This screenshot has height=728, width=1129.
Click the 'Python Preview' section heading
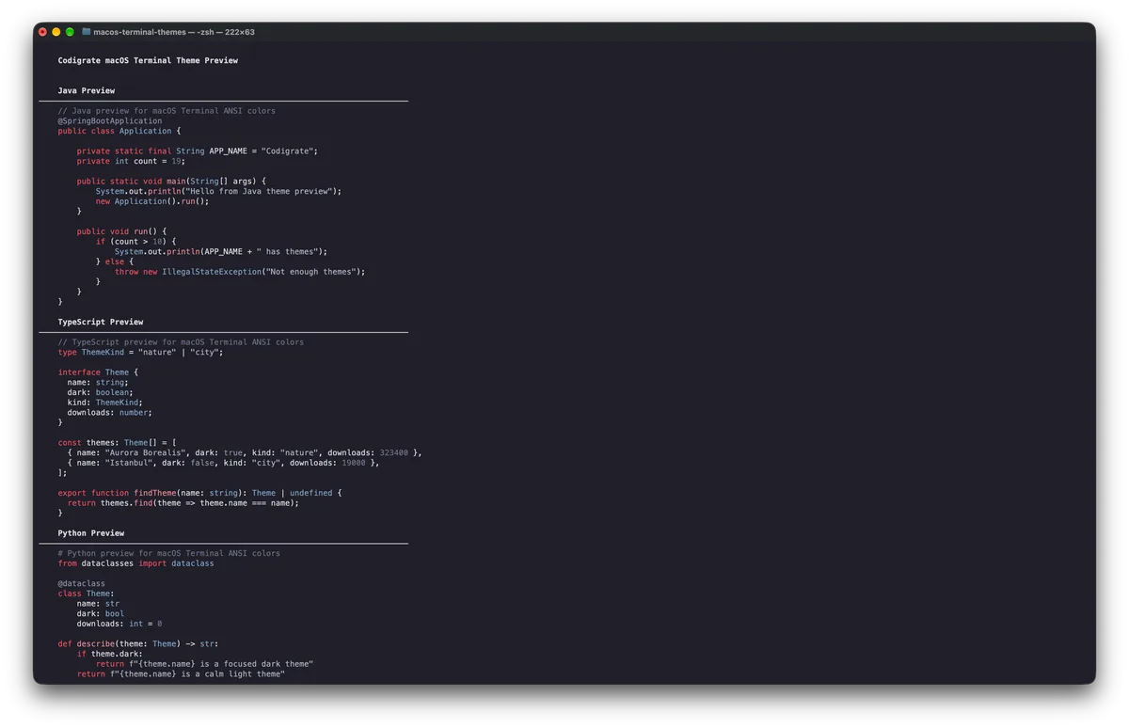point(91,533)
